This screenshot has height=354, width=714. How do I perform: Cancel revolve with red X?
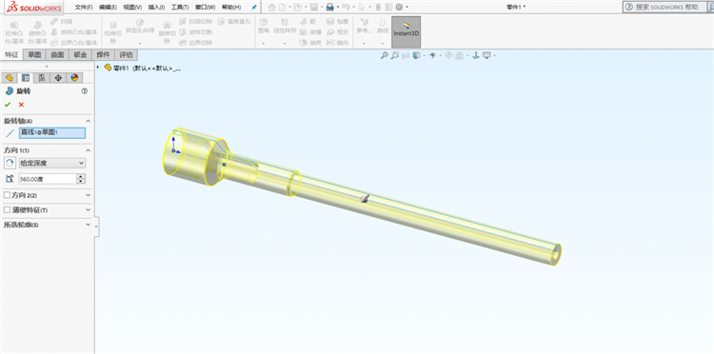pos(21,105)
